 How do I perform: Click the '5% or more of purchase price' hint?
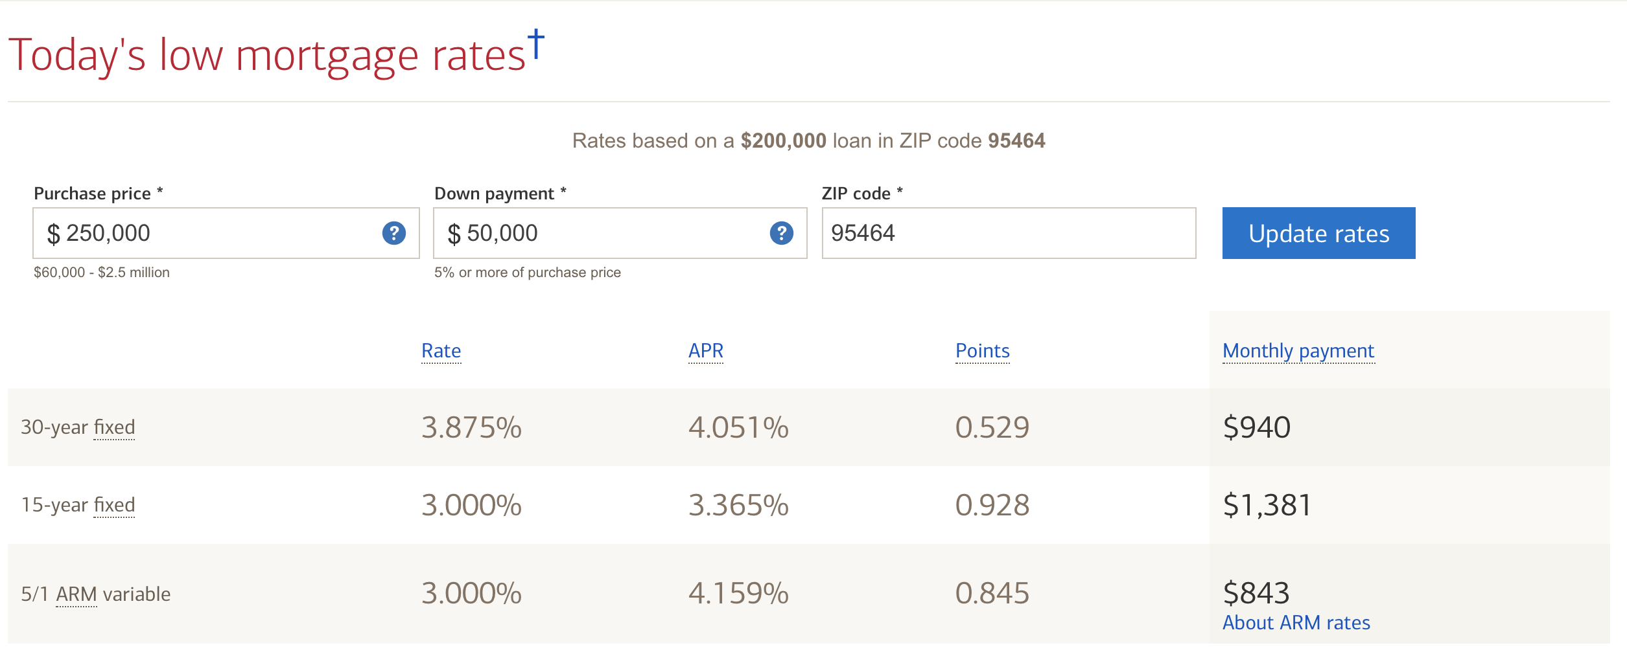point(528,273)
